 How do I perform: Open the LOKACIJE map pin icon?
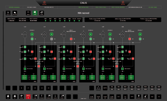tap(139, 97)
